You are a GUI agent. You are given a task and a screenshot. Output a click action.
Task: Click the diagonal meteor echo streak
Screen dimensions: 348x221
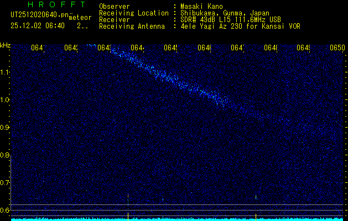[166, 75]
